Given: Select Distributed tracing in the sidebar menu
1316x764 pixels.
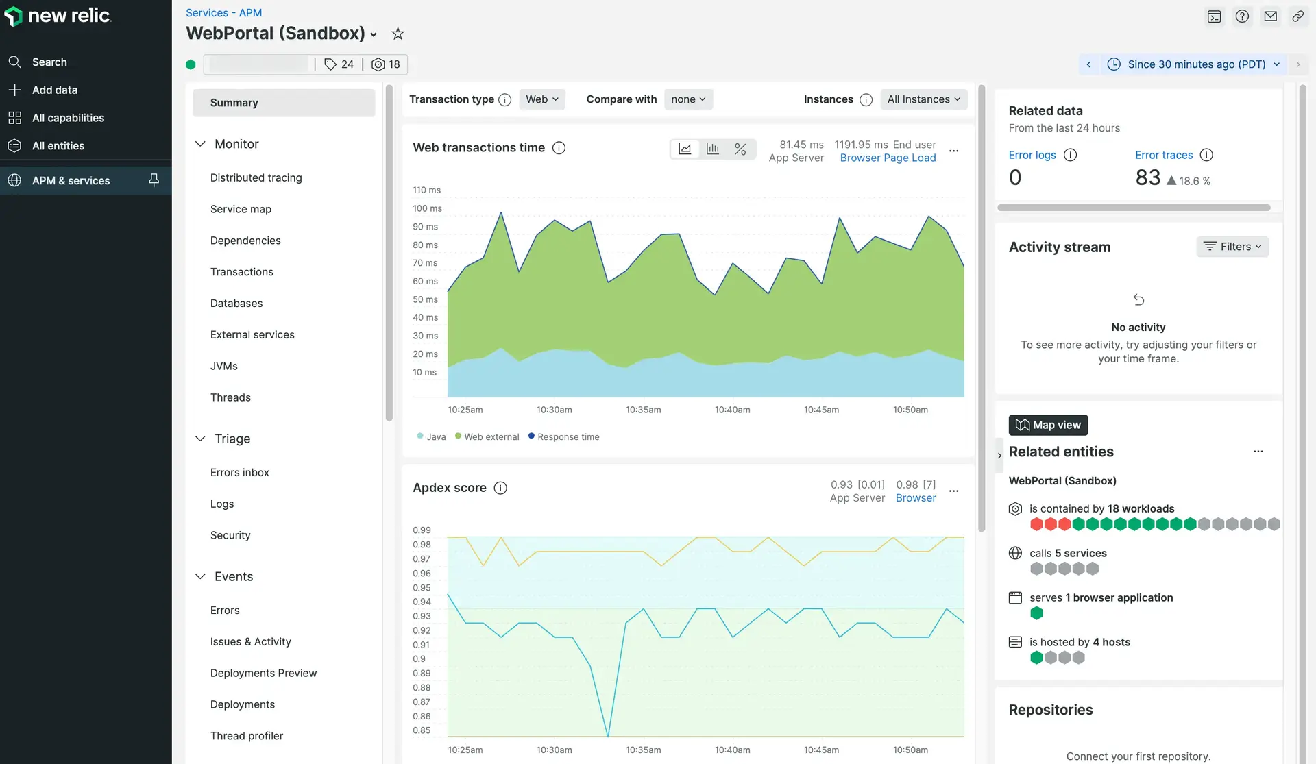Looking at the screenshot, I should (256, 177).
